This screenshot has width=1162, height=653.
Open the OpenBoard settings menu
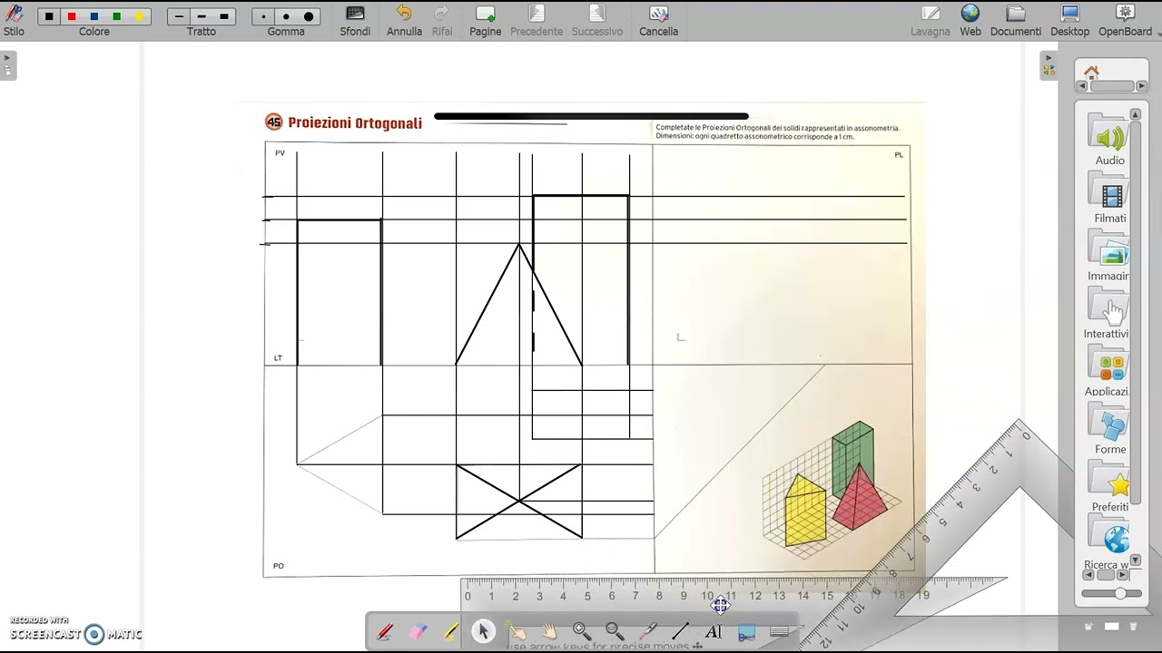point(1126,20)
